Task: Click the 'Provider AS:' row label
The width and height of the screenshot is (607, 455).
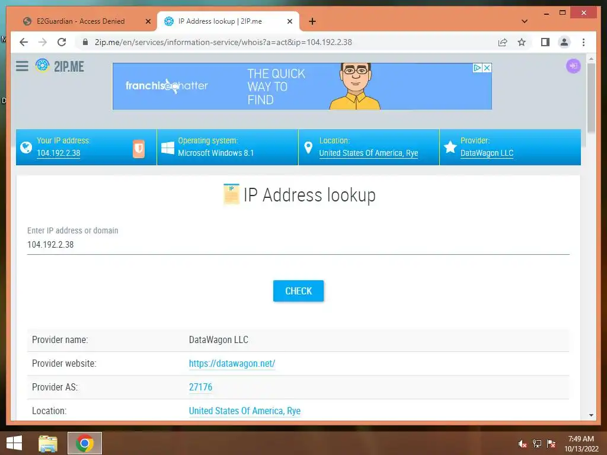Action: [55, 387]
